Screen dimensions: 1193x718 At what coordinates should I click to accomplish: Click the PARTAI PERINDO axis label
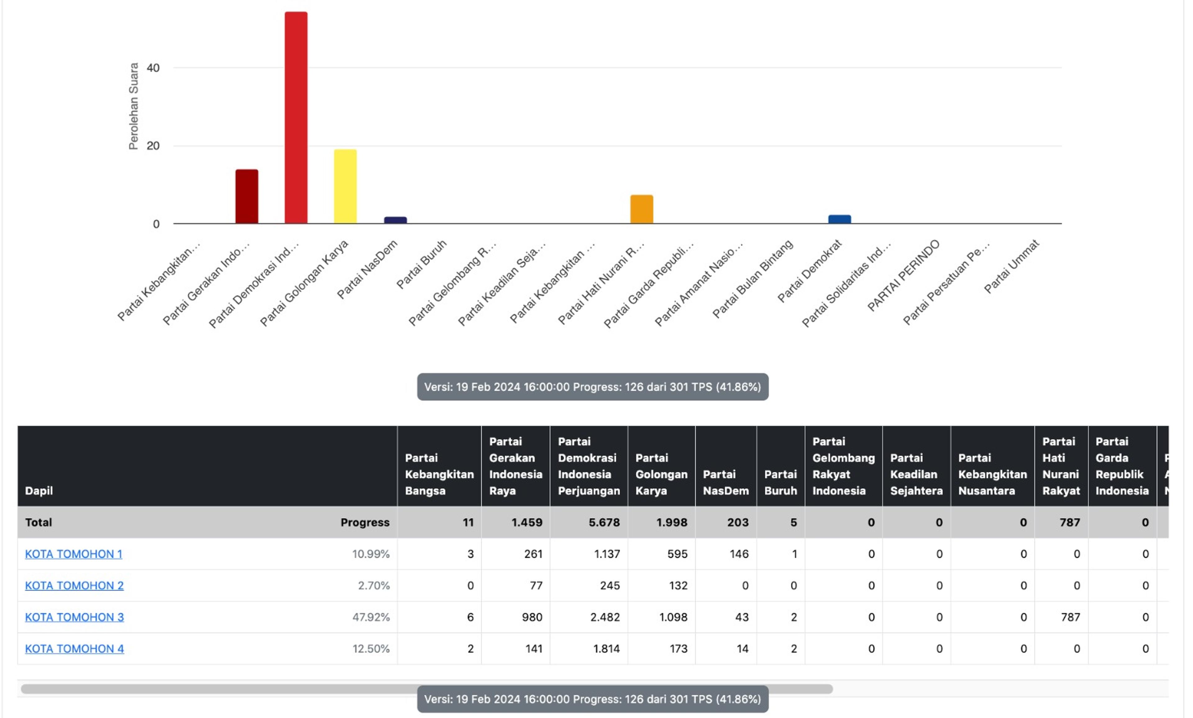pyautogui.click(x=903, y=275)
